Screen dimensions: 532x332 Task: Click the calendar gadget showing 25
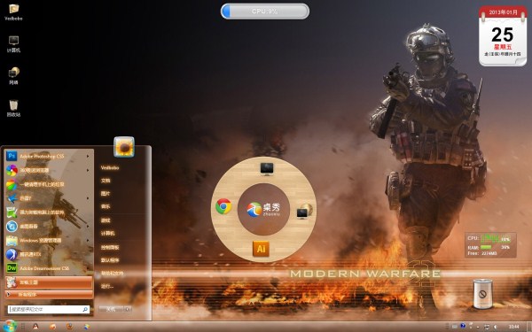tap(503, 35)
